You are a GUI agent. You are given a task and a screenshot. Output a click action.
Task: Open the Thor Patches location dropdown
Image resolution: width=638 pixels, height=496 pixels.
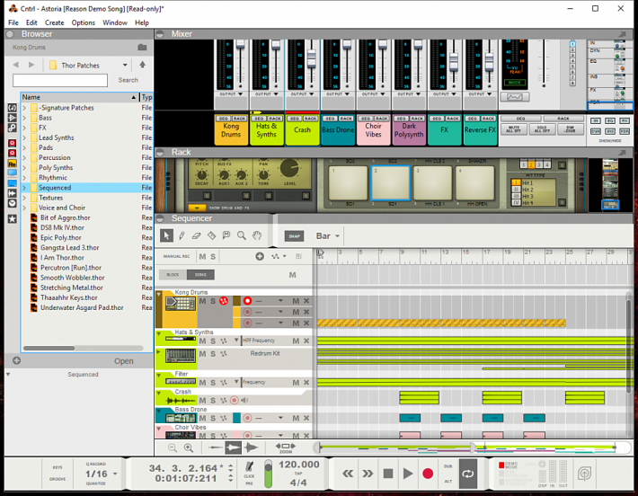pyautogui.click(x=125, y=65)
